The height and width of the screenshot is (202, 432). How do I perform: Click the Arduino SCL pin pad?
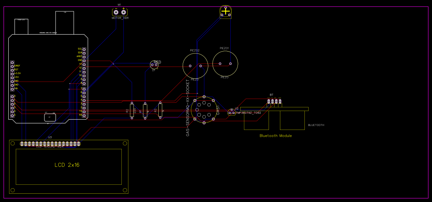point(84,49)
